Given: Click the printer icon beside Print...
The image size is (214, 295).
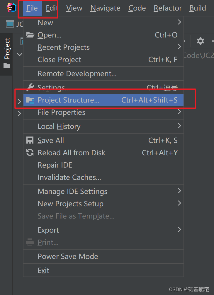Looking at the screenshot, I should pos(30,242).
